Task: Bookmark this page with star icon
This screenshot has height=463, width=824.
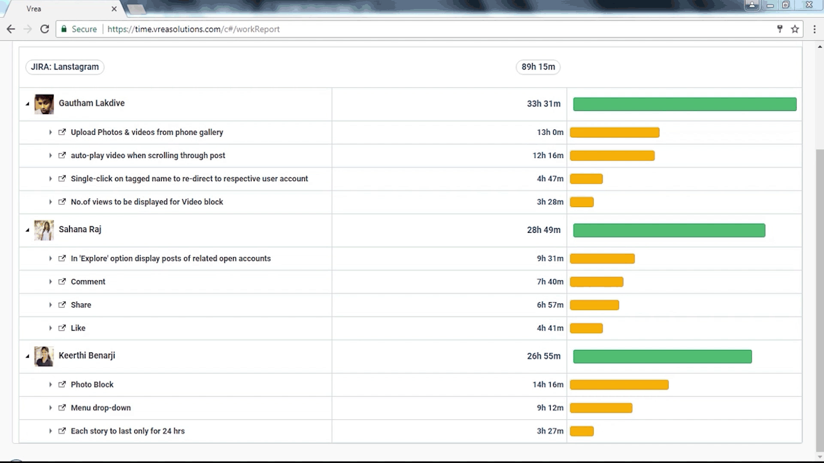Action: pos(795,29)
